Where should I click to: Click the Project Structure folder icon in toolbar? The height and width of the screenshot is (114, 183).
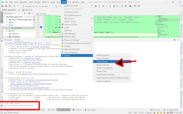coord(130,6)
